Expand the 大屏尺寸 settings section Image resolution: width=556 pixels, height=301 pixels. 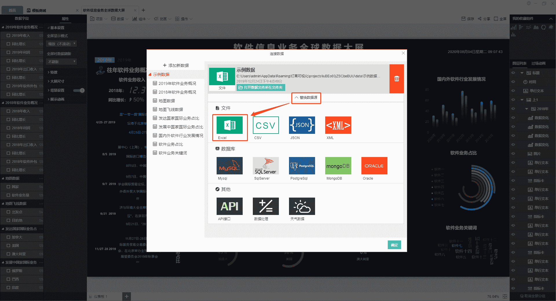(x=56, y=81)
